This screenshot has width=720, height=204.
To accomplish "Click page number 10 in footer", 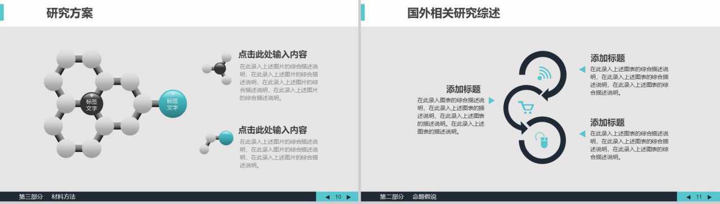I will point(339,197).
